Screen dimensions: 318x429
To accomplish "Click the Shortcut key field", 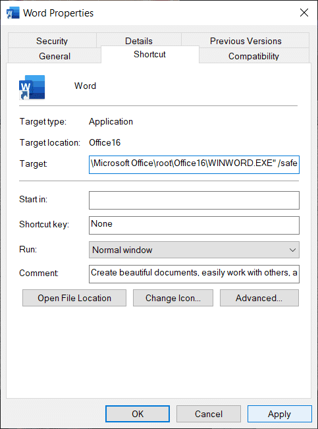I will click(x=194, y=225).
